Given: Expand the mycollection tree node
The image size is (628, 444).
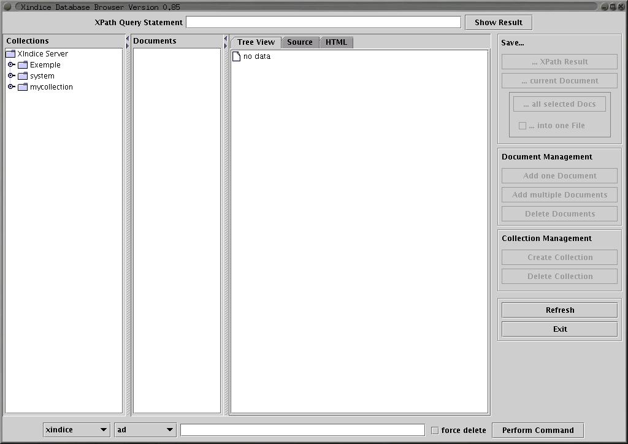Looking at the screenshot, I should [11, 87].
